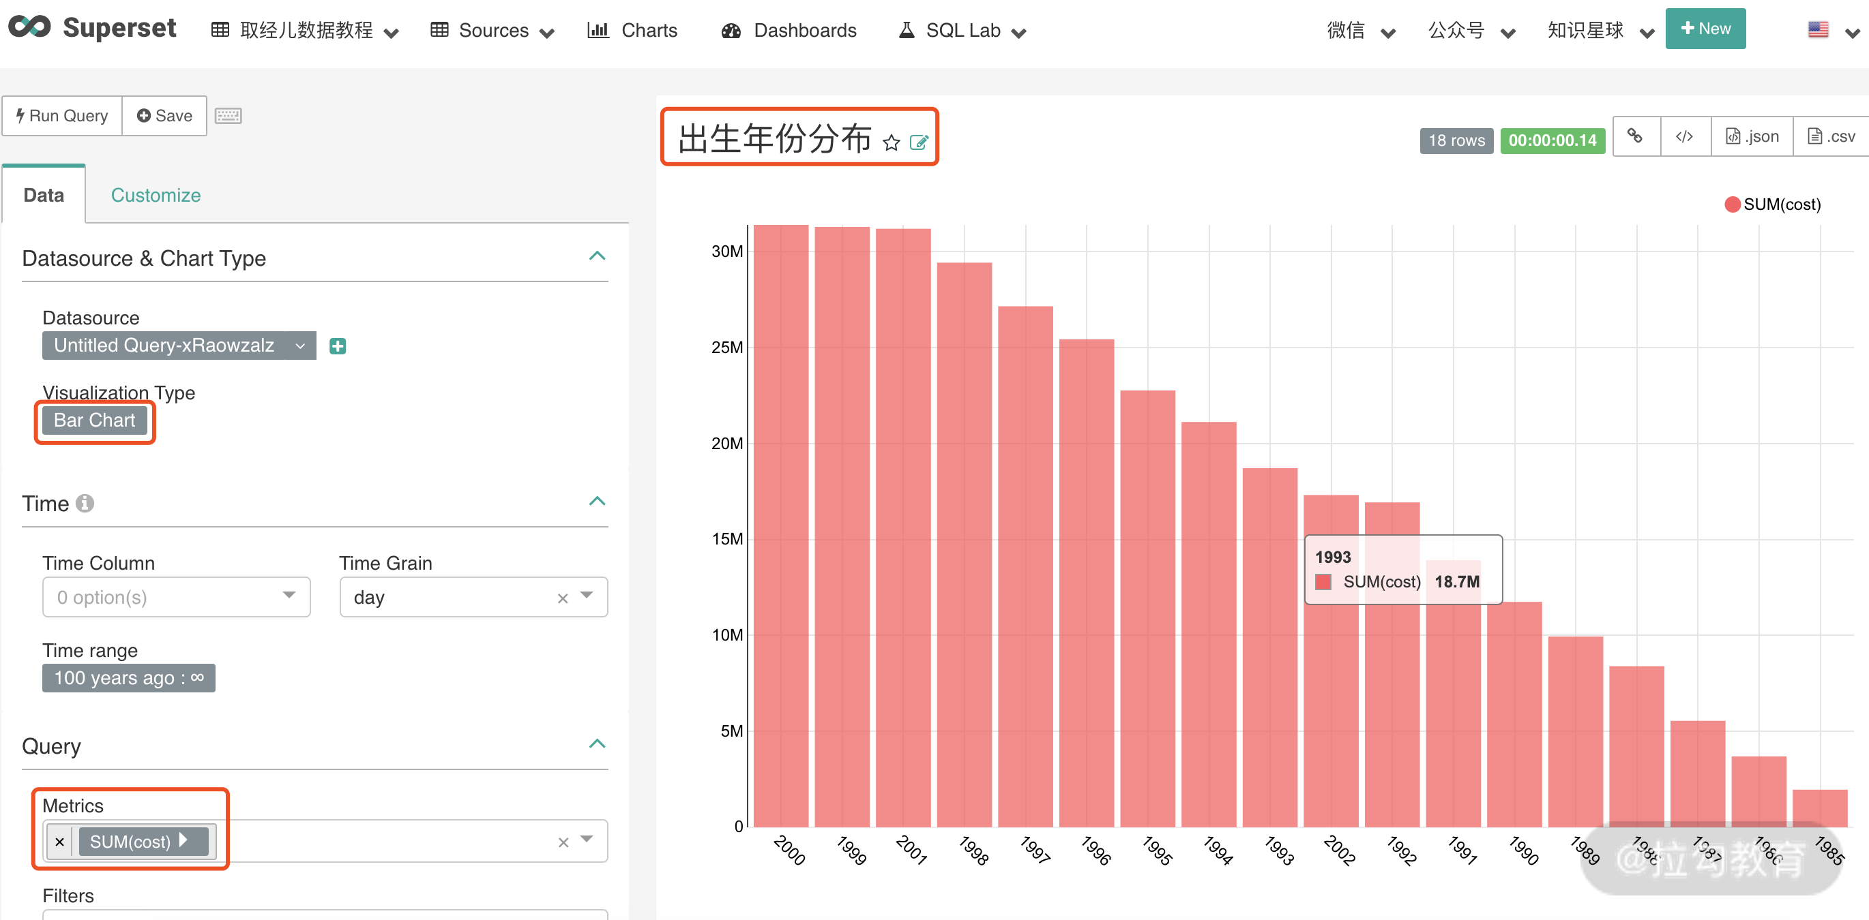Click the + New button

click(1705, 28)
